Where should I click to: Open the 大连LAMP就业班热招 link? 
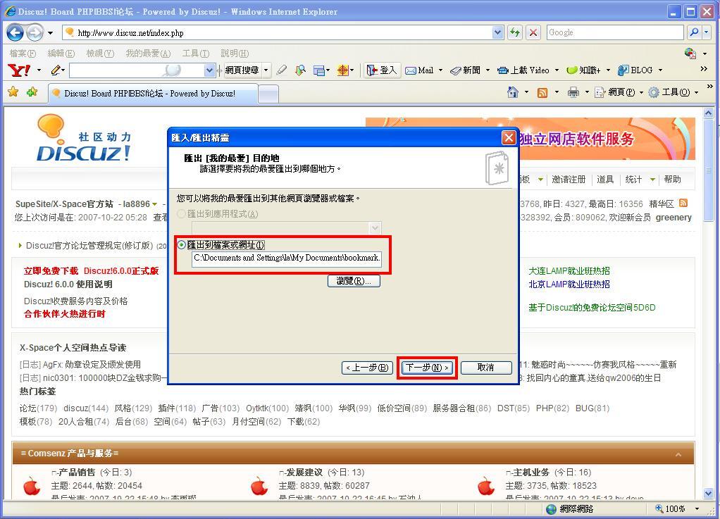[569, 270]
